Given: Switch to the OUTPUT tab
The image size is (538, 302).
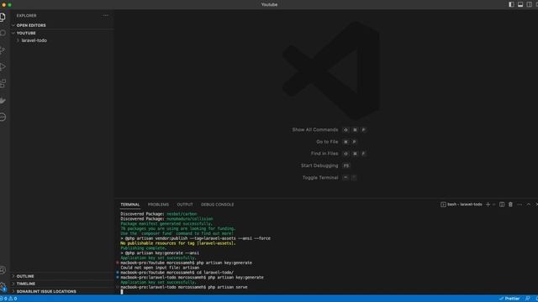Looking at the screenshot, I should tap(185, 205).
